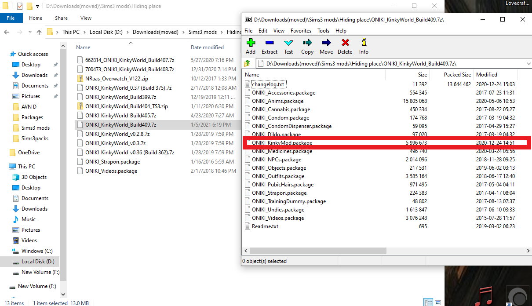Select Readme.txt in the archive
This screenshot has width=532, height=306.
[x=265, y=226]
